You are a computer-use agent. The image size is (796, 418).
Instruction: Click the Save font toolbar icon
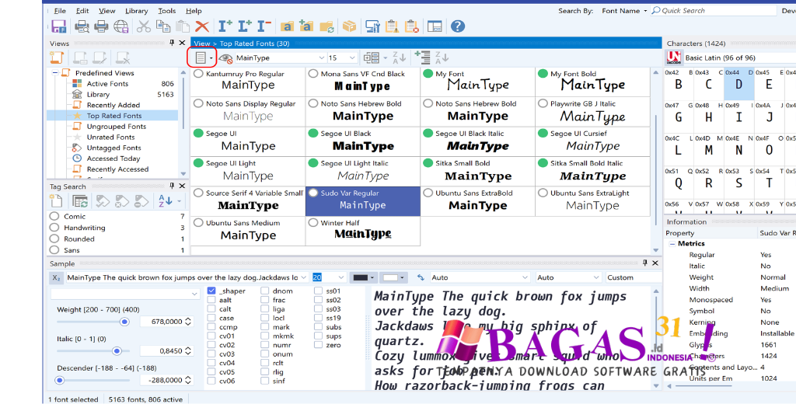click(x=59, y=26)
